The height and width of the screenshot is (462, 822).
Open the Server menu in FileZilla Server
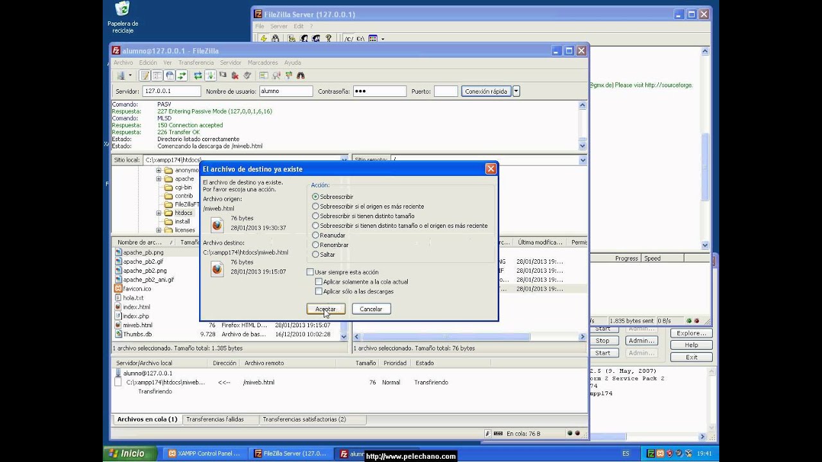pyautogui.click(x=279, y=26)
